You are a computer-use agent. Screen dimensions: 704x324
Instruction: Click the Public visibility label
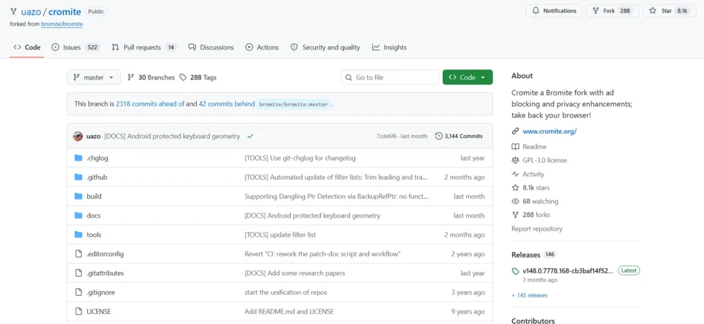pyautogui.click(x=96, y=12)
